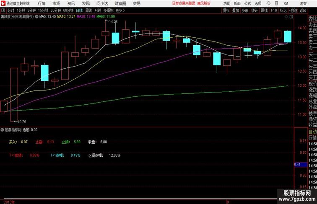Image resolution: width=317 pixels, height=204 pixels.
Task: Click the 复权 toolbar button
Action: [x=226, y=10]
